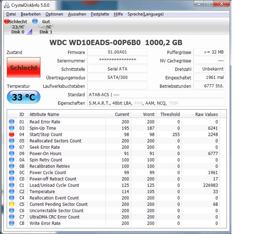Click the ID column header

click(22, 114)
